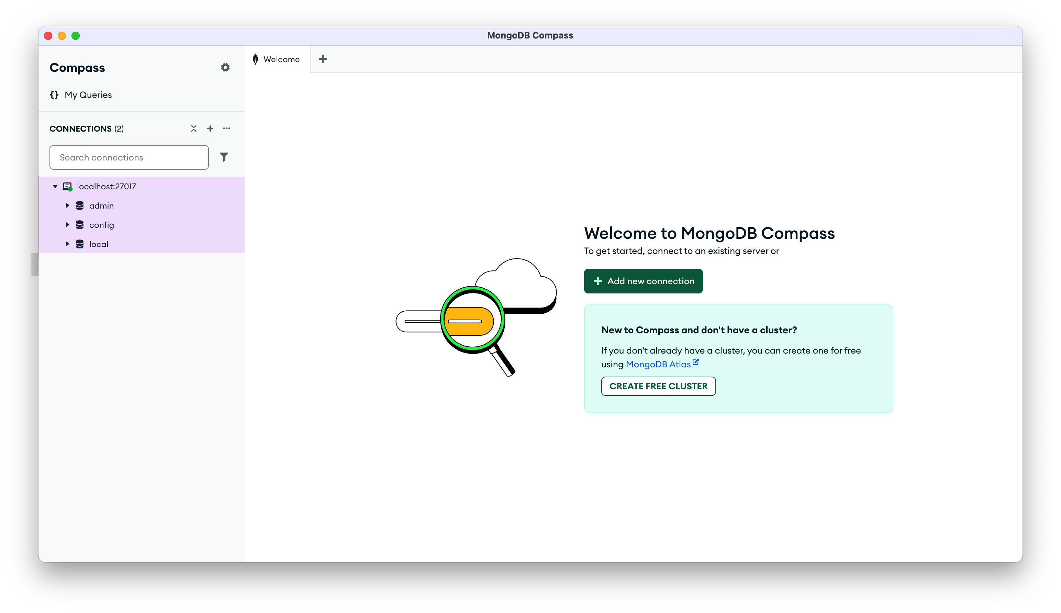The width and height of the screenshot is (1061, 613).
Task: Open a new tab with the plus icon
Action: tap(323, 59)
